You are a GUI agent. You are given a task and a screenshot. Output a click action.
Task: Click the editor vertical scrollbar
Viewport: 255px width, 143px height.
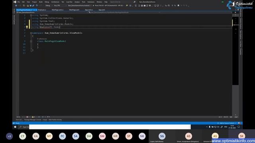coord(235,65)
